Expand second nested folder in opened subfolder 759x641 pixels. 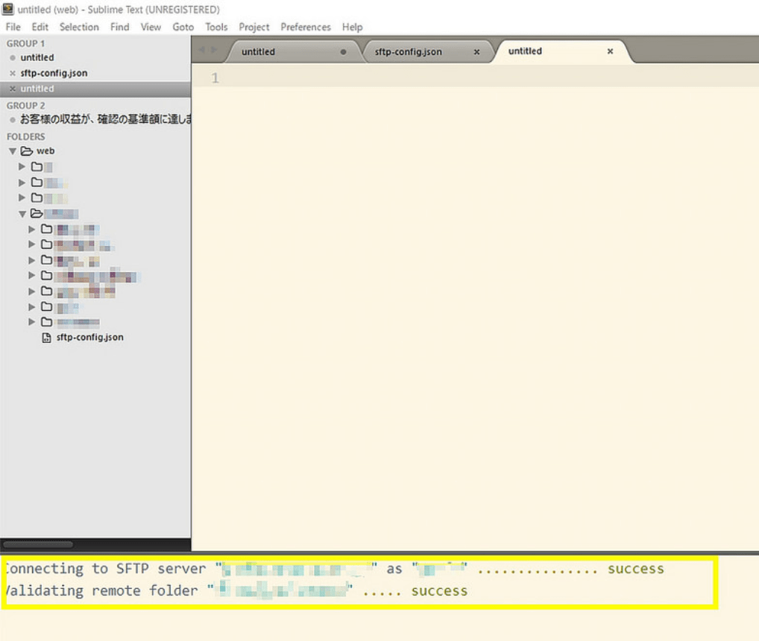tap(32, 244)
